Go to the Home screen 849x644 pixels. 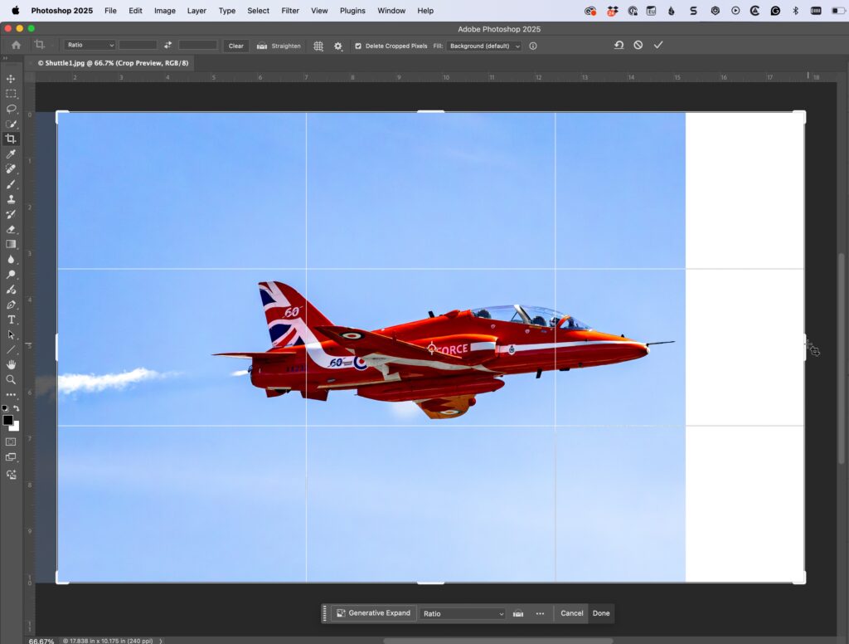pyautogui.click(x=16, y=46)
